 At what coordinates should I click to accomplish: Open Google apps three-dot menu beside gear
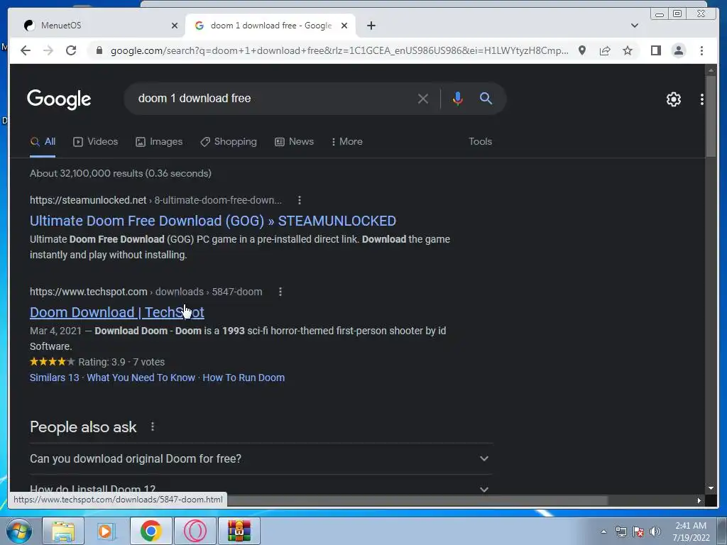tap(702, 99)
